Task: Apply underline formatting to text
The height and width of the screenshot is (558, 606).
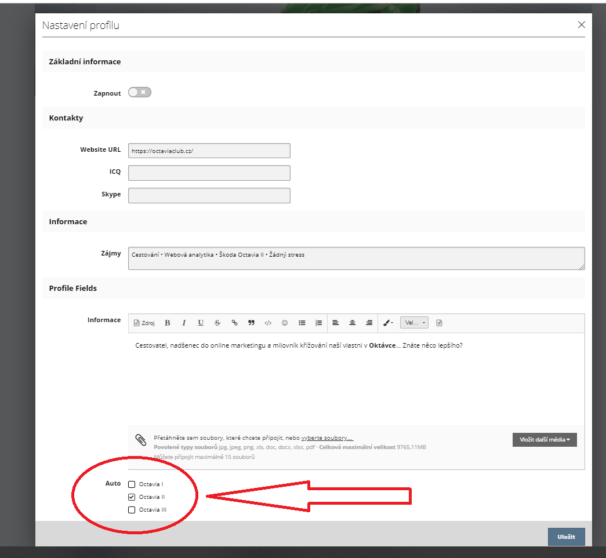Action: point(201,323)
